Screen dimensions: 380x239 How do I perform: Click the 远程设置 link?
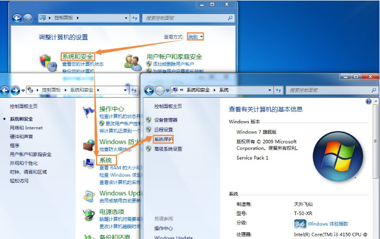click(163, 130)
